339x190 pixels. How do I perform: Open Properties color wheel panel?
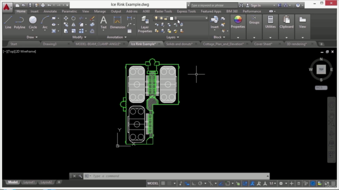(x=238, y=22)
